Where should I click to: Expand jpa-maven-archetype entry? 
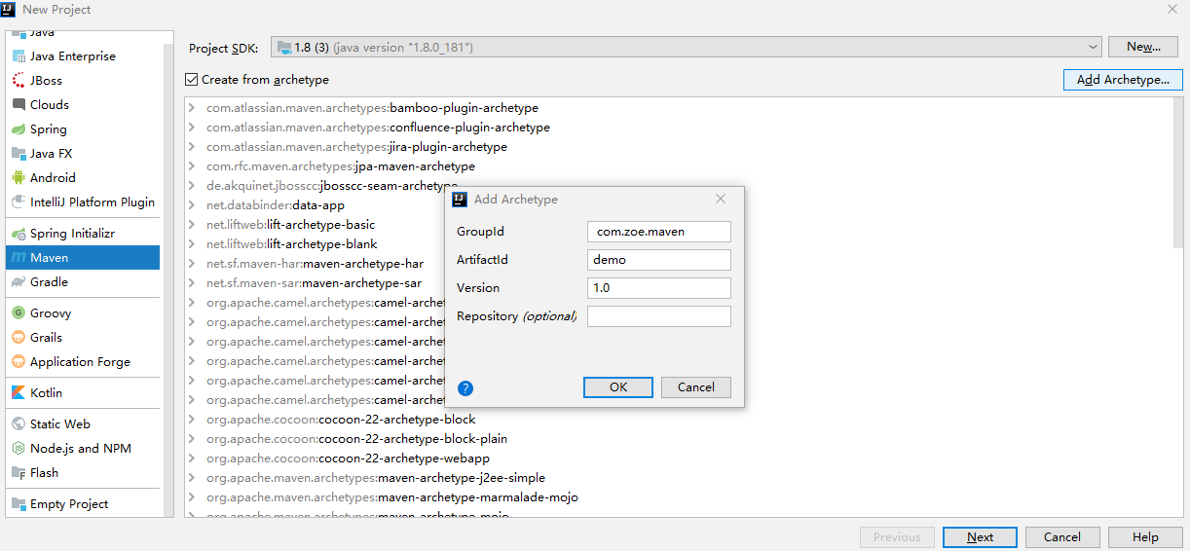tap(192, 166)
